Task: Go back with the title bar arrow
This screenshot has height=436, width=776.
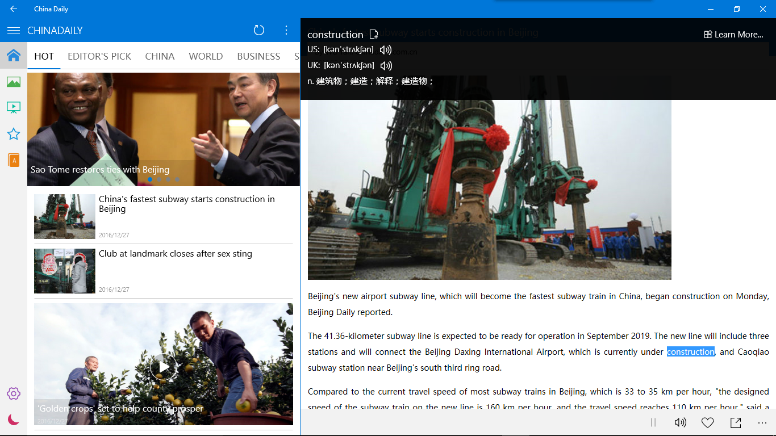Action: pyautogui.click(x=13, y=9)
